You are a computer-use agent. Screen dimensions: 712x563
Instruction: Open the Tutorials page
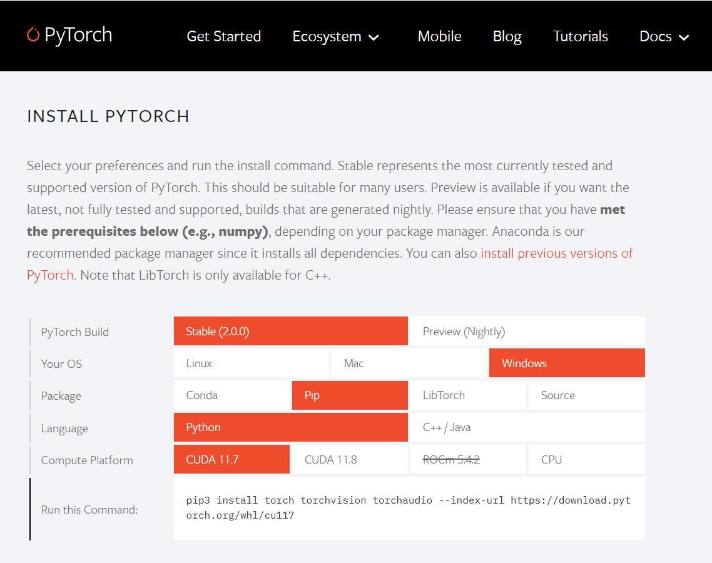581,36
